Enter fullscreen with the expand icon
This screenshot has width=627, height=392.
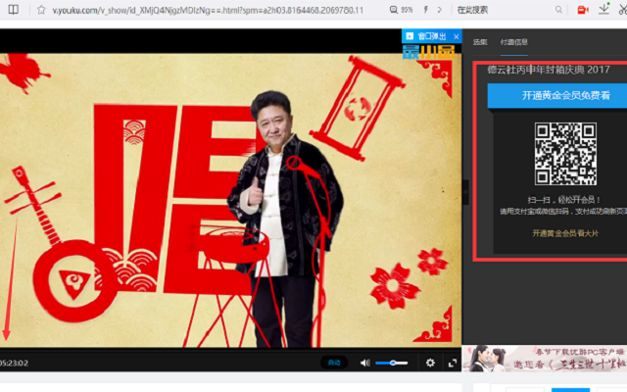click(x=453, y=363)
